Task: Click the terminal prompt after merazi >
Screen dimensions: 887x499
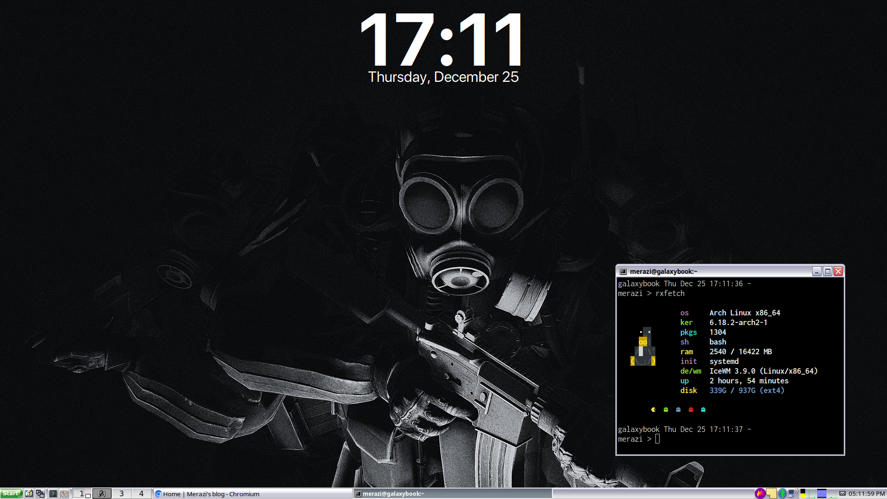Action: tap(658, 439)
